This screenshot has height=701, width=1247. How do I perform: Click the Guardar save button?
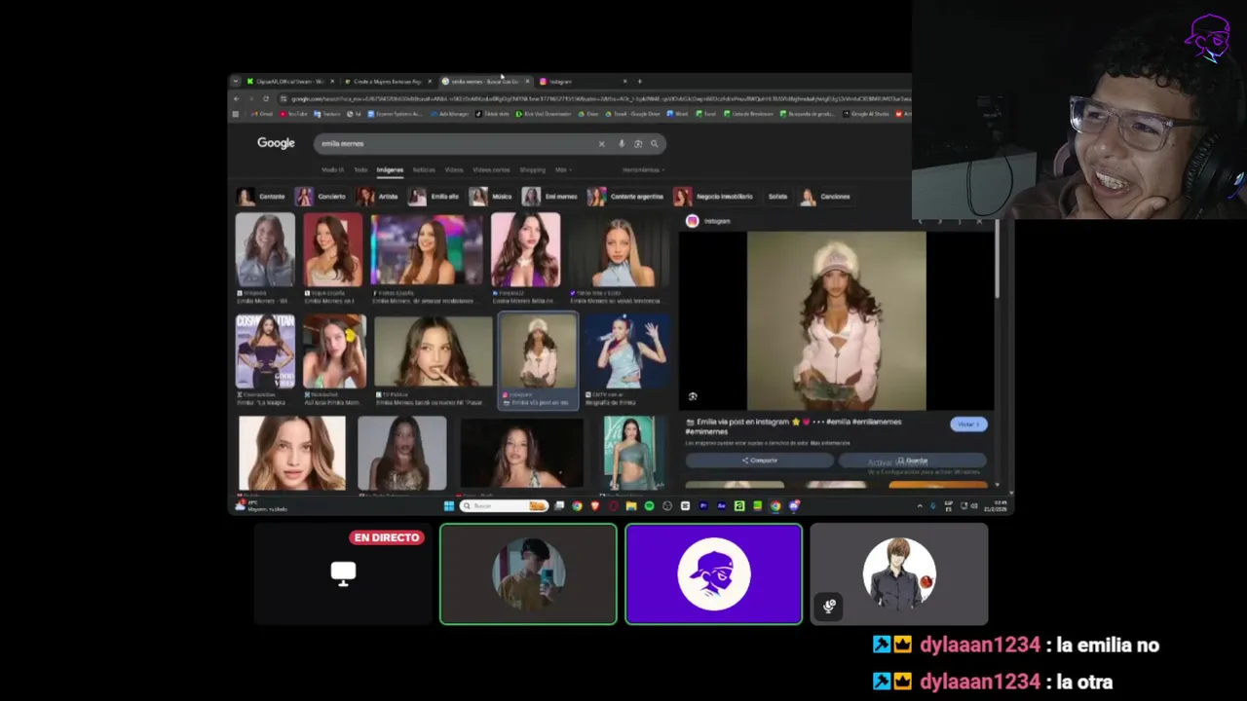point(913,461)
